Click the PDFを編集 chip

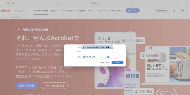(150, 56)
